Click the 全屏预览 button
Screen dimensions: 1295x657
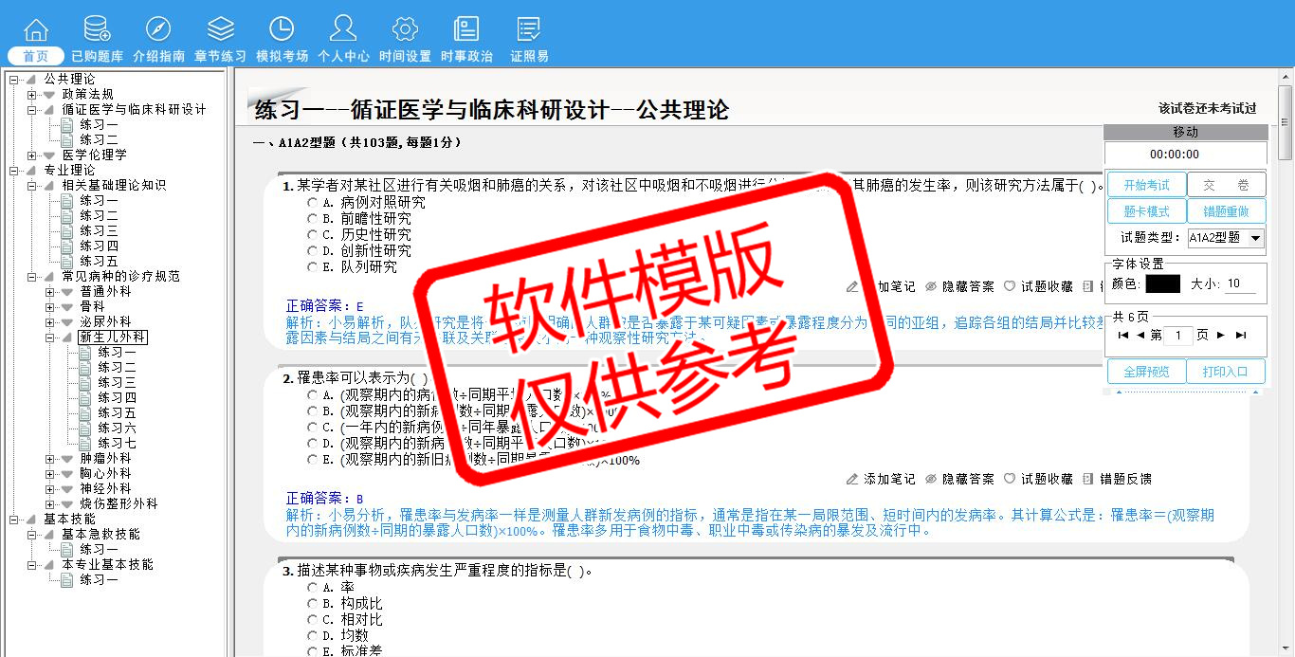pos(1146,372)
